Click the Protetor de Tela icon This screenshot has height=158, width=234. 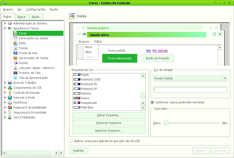pos(15,73)
